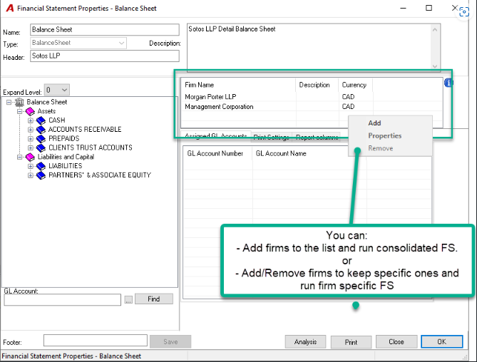Expand PARTNERS' & ASSOCIATE EQUITY node
The height and width of the screenshot is (362, 477).
pyautogui.click(x=30, y=175)
